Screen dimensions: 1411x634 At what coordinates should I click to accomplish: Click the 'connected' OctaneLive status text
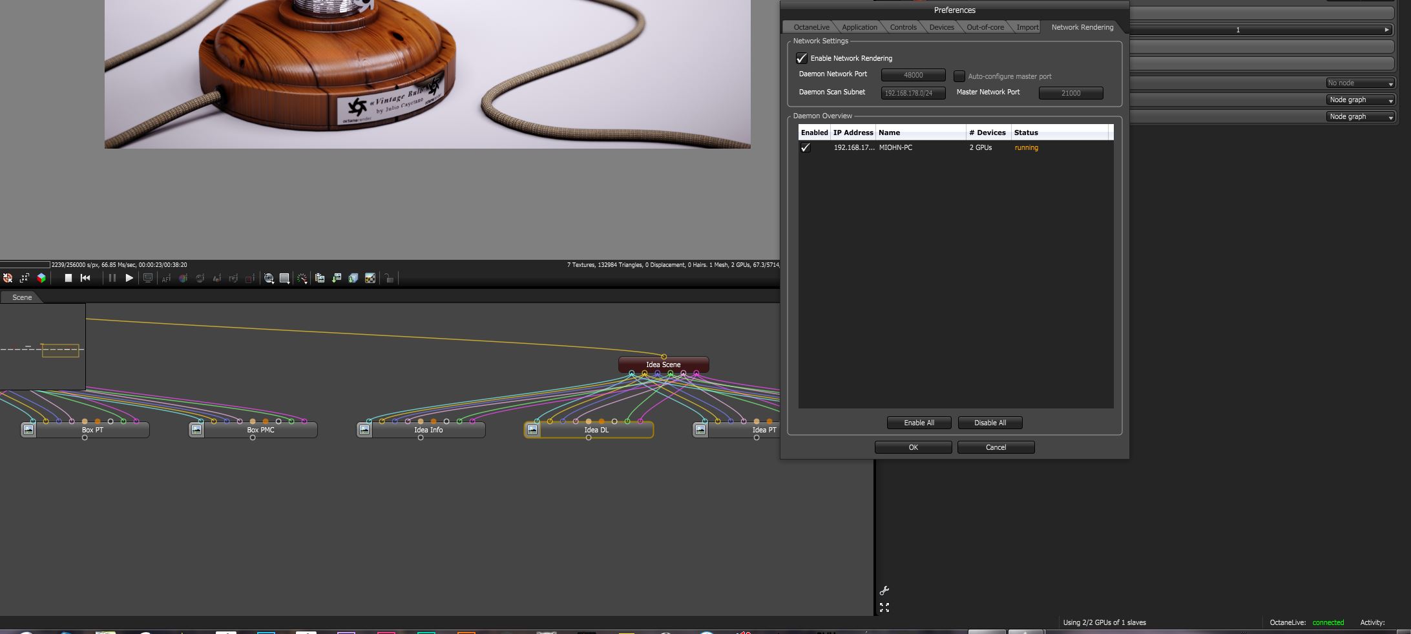tap(1328, 622)
